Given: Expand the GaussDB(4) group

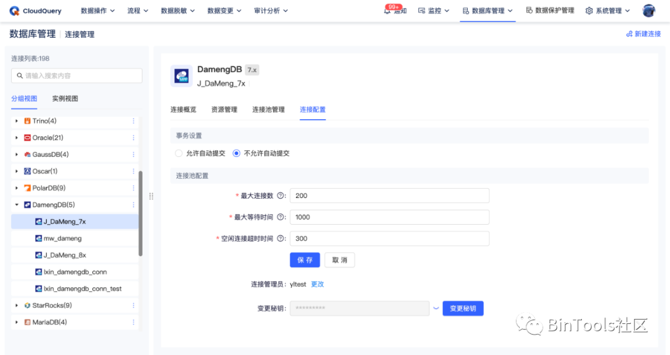Looking at the screenshot, I should tap(17, 155).
